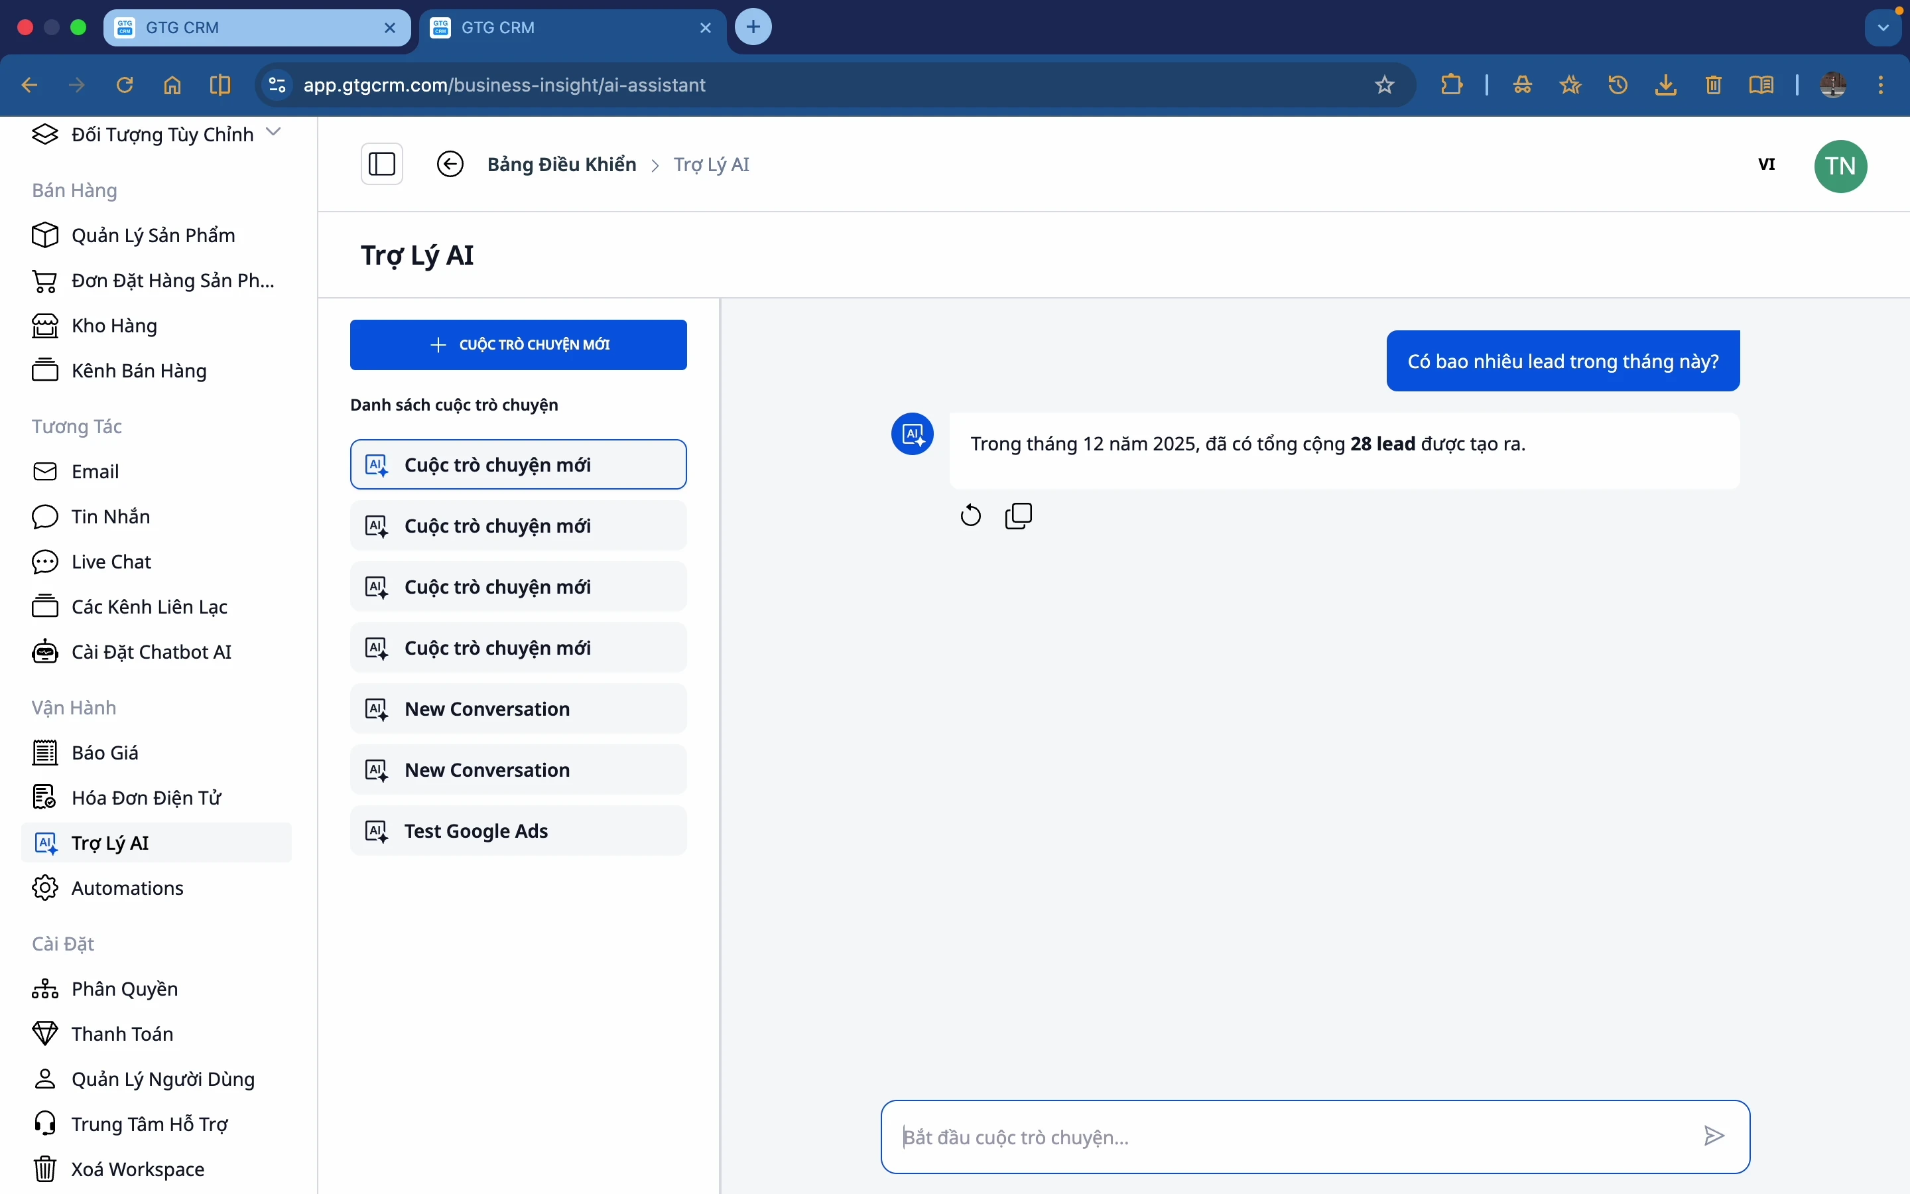Expand Đối Tượng Tùy Chỉnh chevron

coord(274,132)
